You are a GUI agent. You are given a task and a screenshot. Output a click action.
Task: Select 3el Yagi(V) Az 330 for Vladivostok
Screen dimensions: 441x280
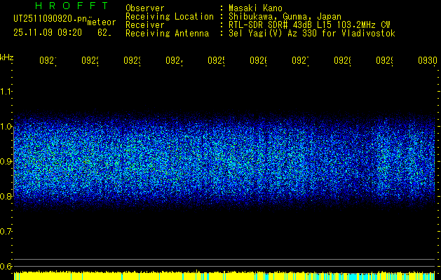(x=312, y=34)
